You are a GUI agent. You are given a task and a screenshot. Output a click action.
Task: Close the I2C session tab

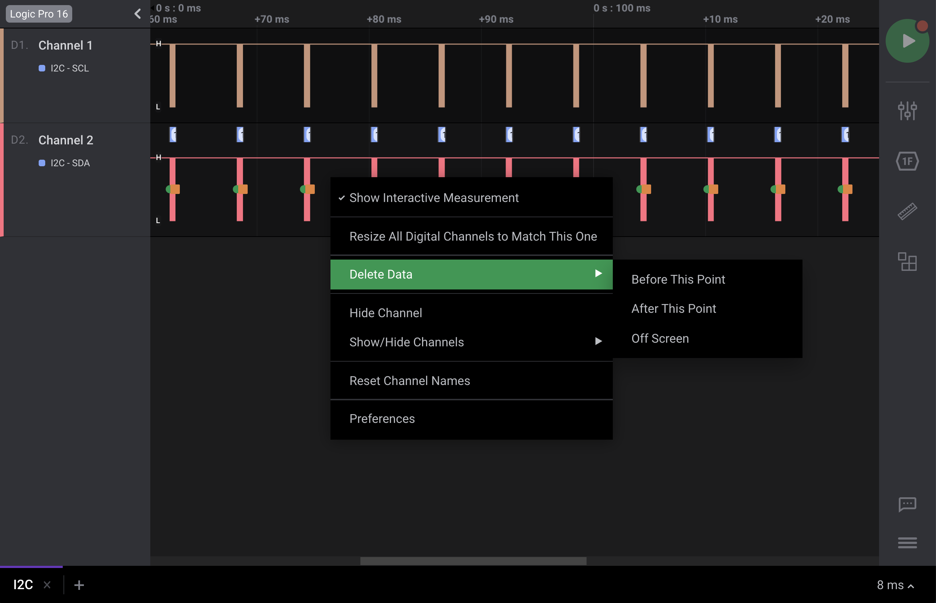pyautogui.click(x=47, y=585)
